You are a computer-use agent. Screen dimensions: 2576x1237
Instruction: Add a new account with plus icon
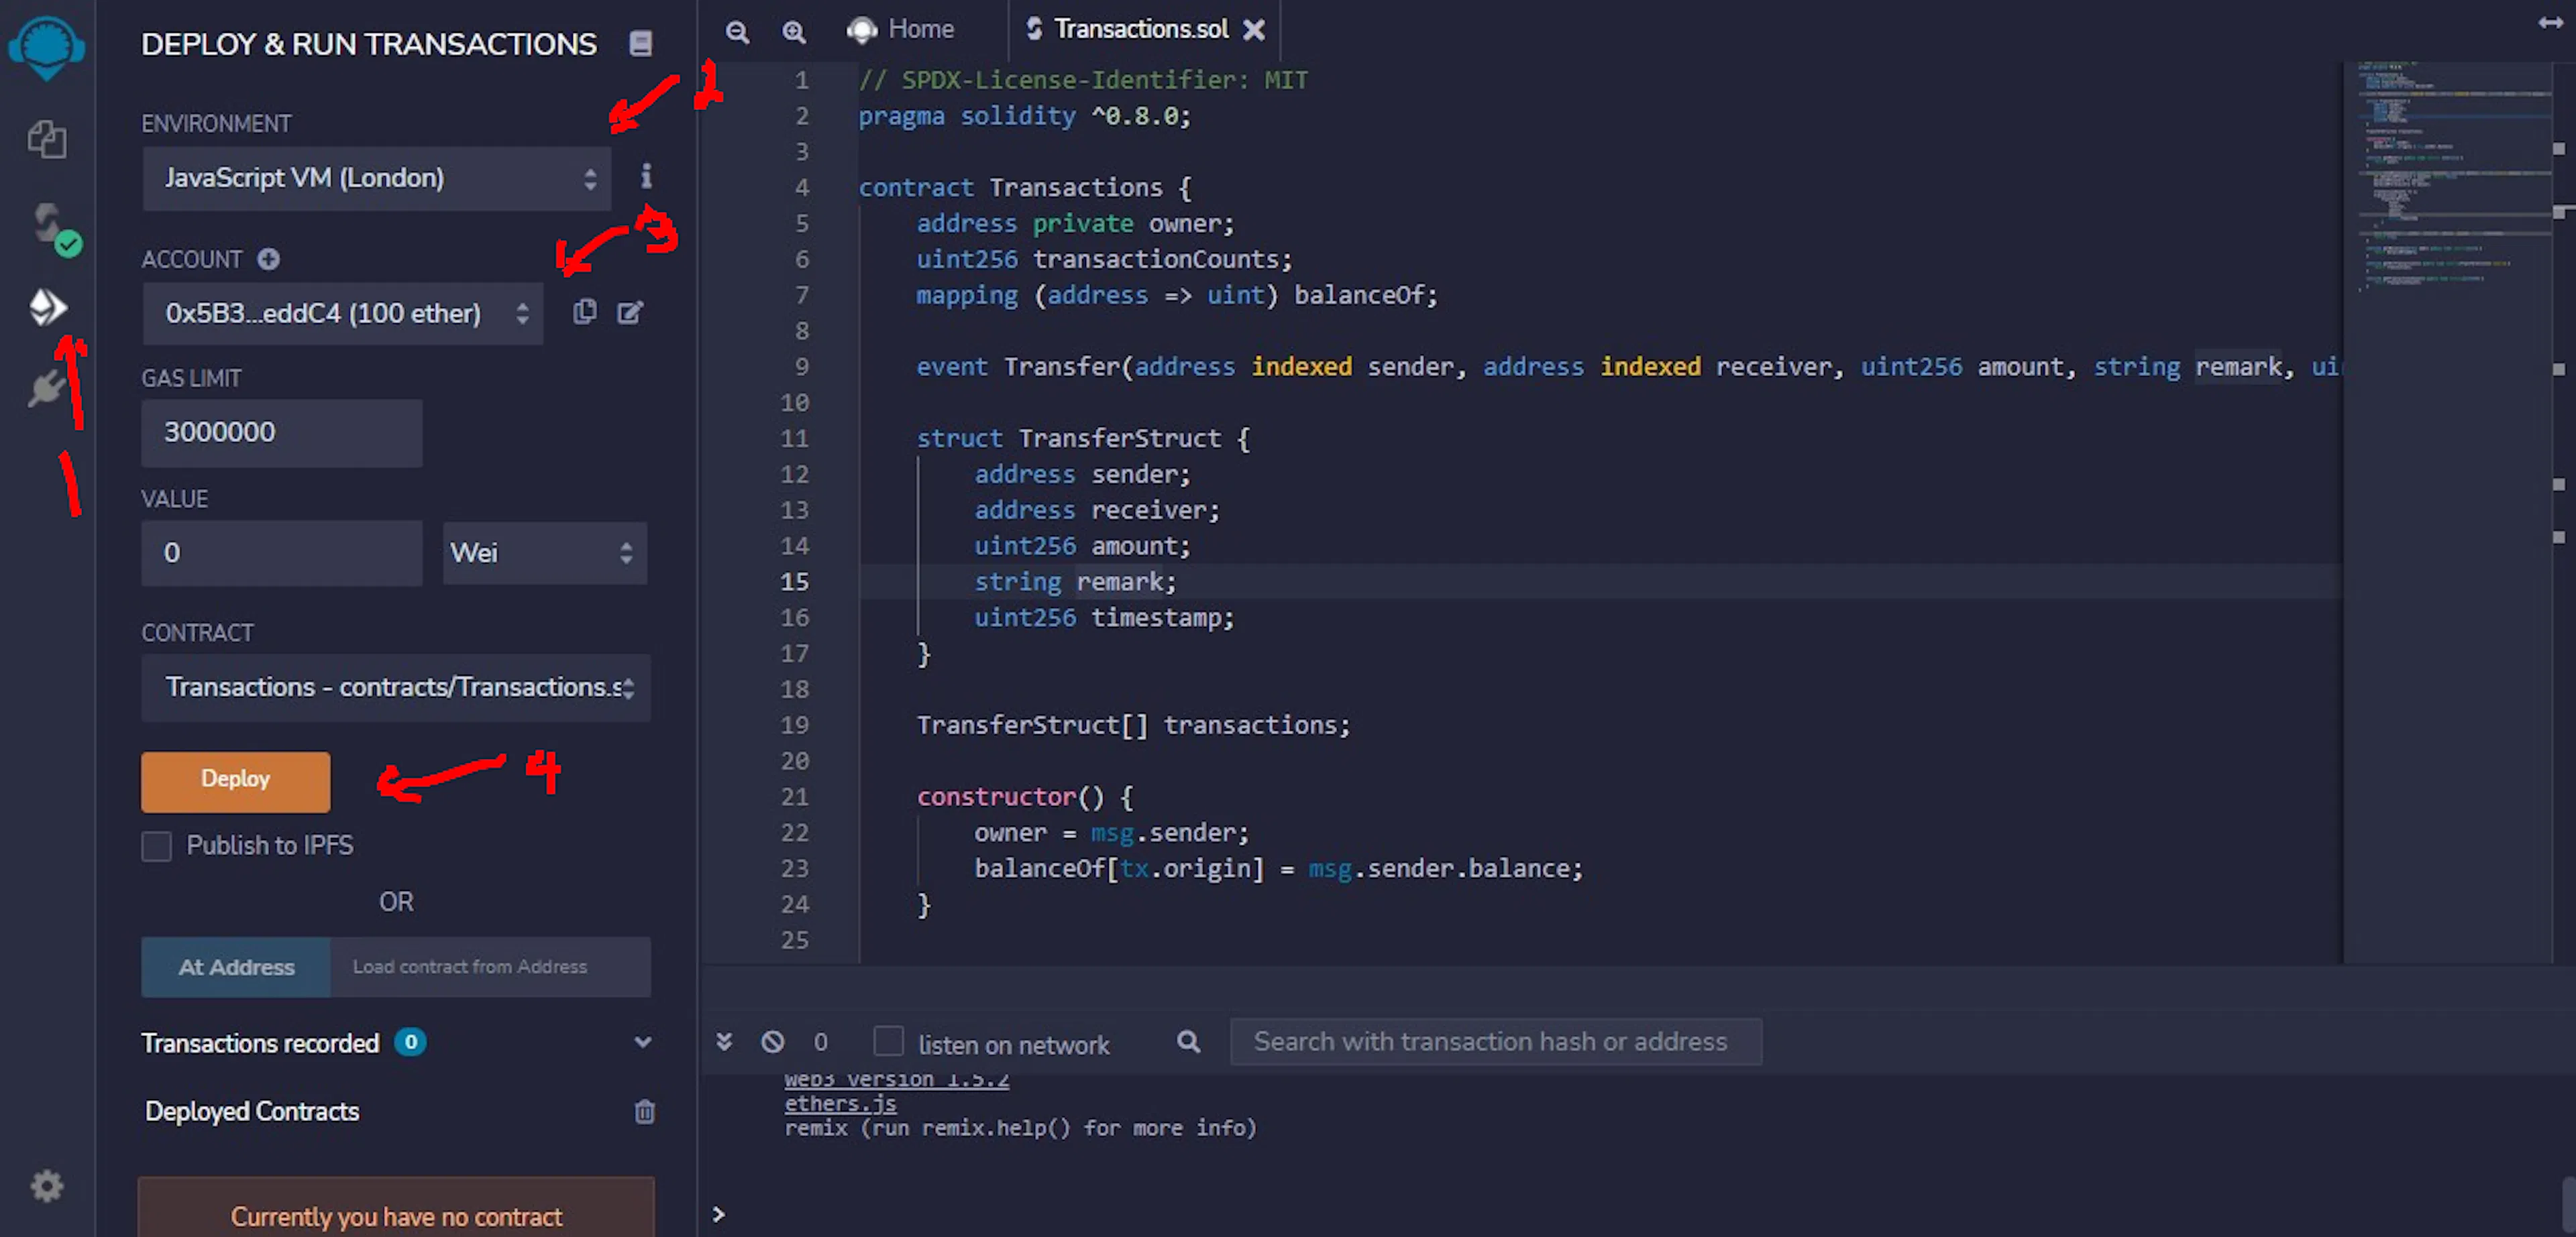tap(268, 259)
